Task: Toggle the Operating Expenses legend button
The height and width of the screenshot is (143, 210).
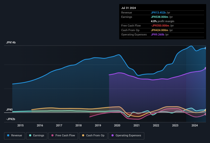Action: (126, 136)
